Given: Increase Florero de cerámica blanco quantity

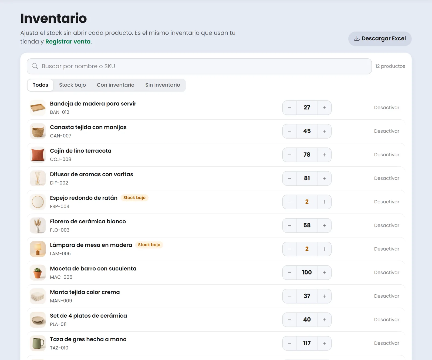Looking at the screenshot, I should [324, 226].
